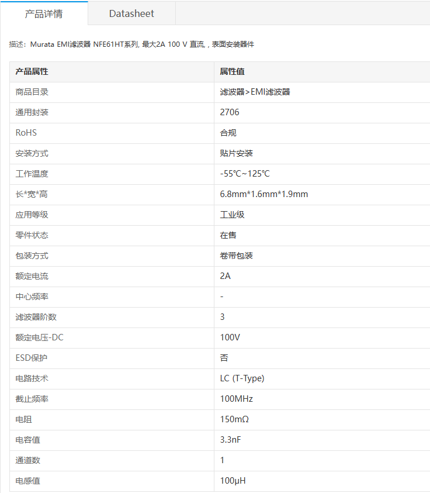Select the 2A rated current value

pyautogui.click(x=225, y=276)
